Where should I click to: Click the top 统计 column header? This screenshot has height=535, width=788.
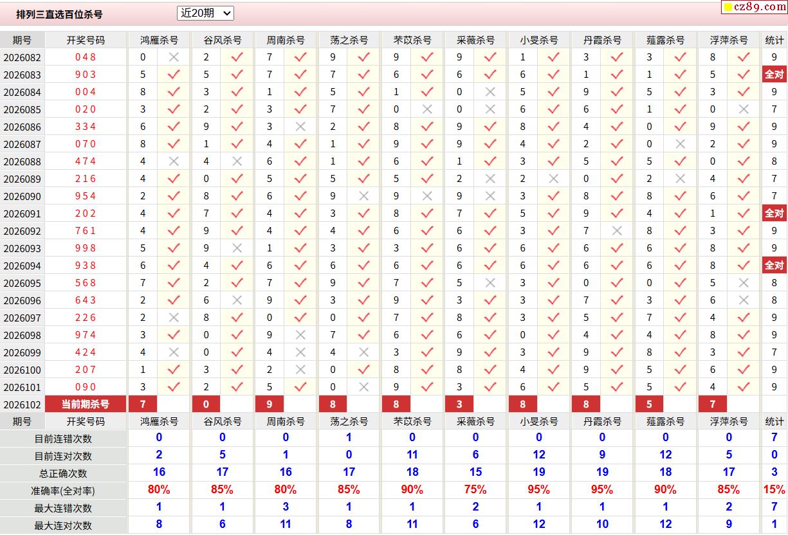click(774, 40)
